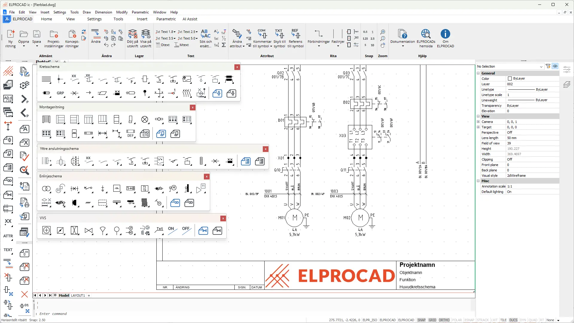
Task: Click the Om ELPROCAD info icon
Action: [x=445, y=34]
